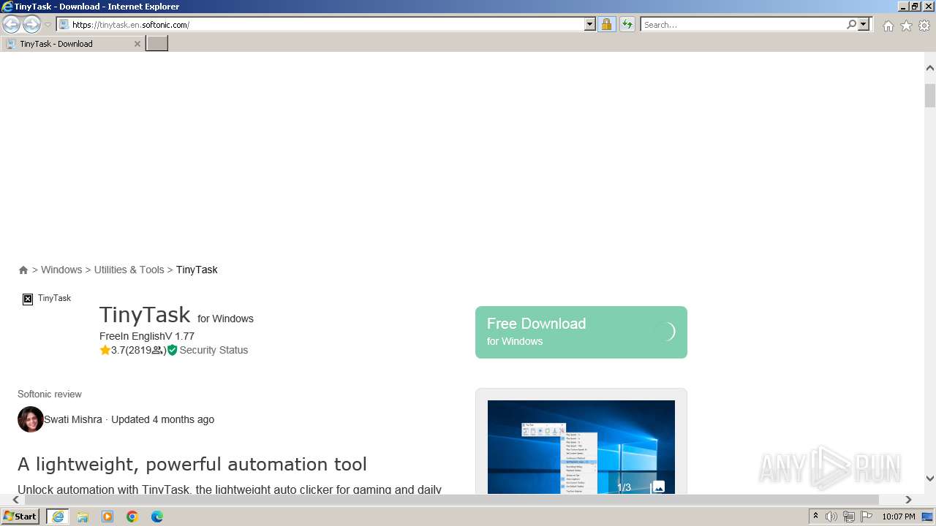Click the TinyTask heading title

(x=145, y=315)
